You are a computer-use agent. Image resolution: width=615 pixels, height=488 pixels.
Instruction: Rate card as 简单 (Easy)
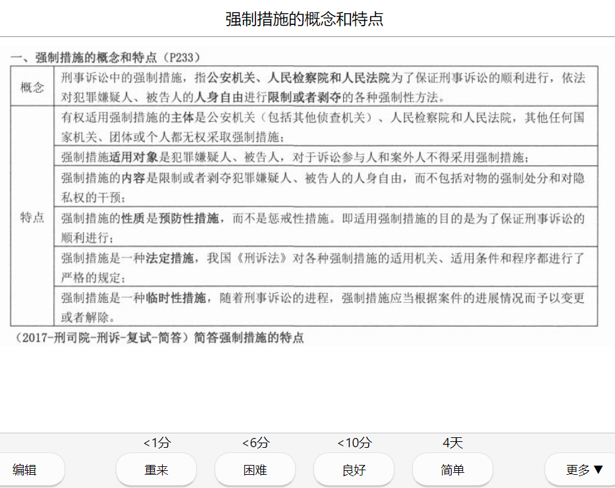[452, 470]
